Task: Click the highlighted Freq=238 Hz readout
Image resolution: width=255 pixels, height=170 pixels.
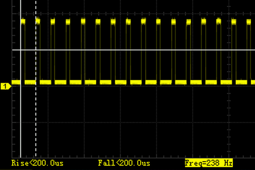Action: 209,163
